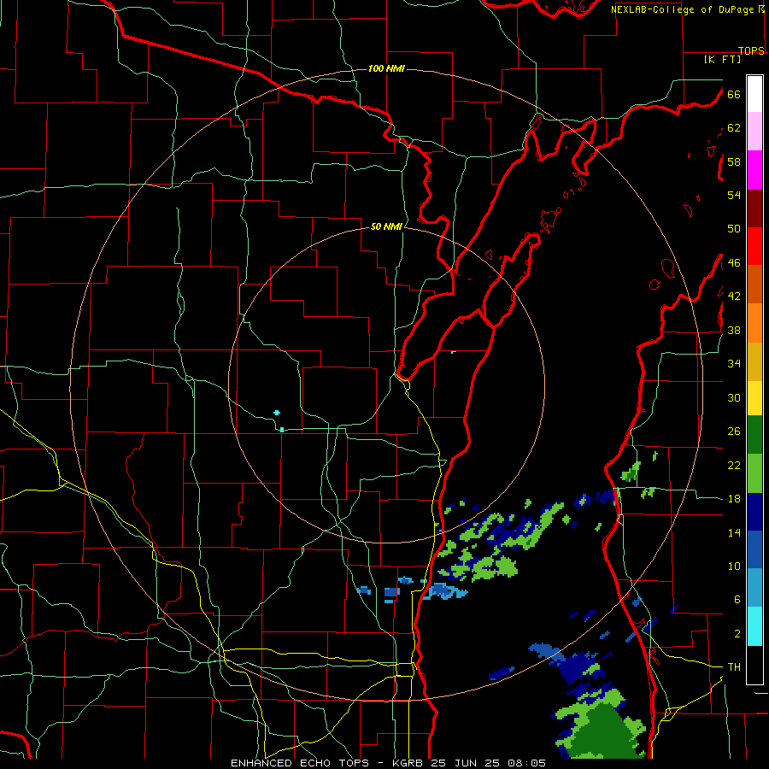This screenshot has width=769, height=769.
Task: Click the '[K FT]' units label
Action: 723,60
